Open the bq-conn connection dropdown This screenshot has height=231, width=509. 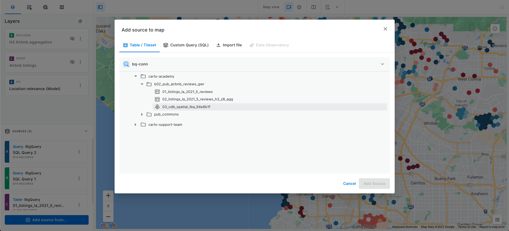click(382, 64)
